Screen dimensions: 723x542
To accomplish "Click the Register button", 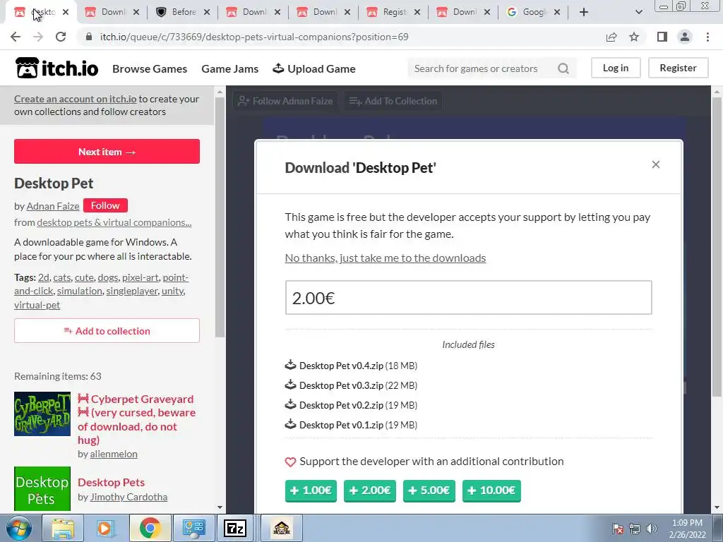I will [x=678, y=68].
